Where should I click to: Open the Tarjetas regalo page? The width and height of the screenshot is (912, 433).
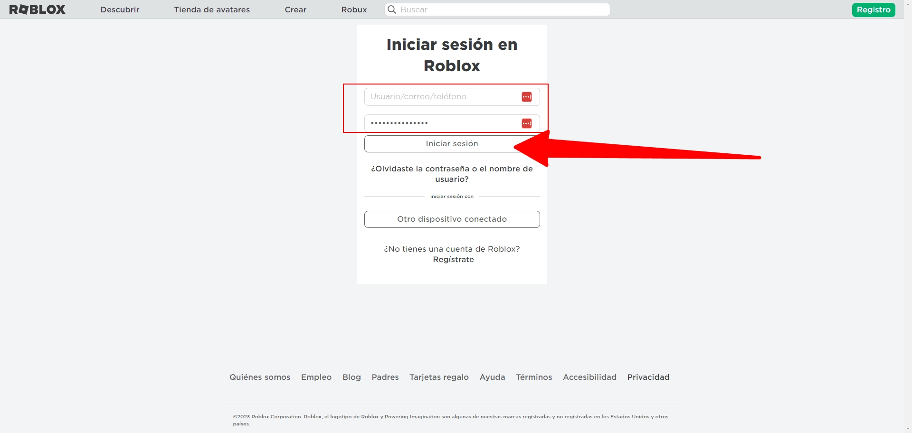click(439, 377)
